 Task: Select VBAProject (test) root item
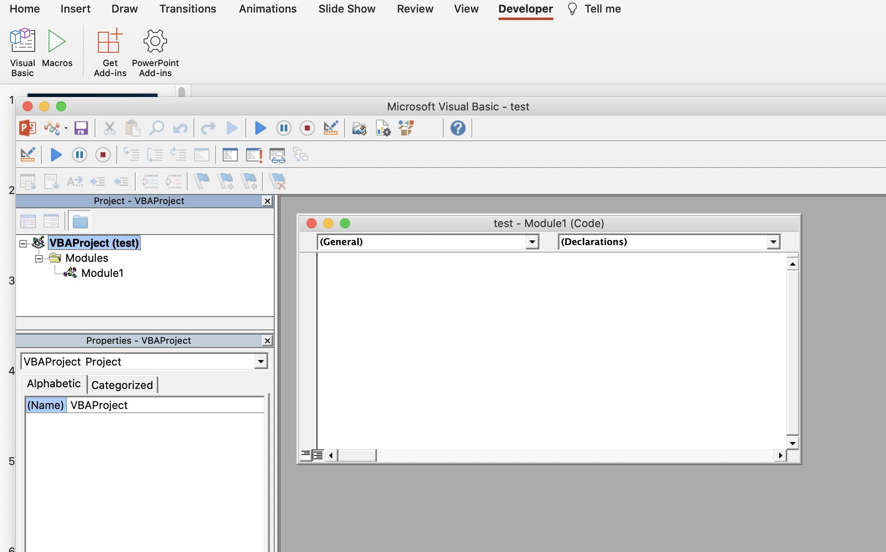[x=94, y=243]
